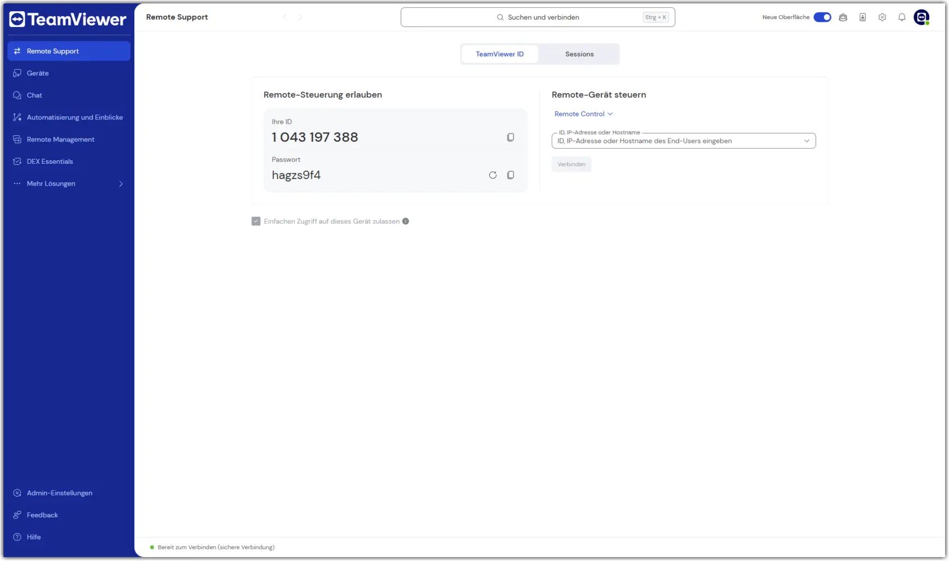
Task: Open the Remote Control mode dropdown
Action: pos(584,114)
